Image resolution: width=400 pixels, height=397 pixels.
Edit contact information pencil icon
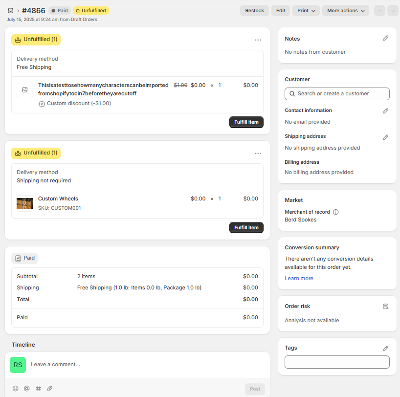point(385,111)
